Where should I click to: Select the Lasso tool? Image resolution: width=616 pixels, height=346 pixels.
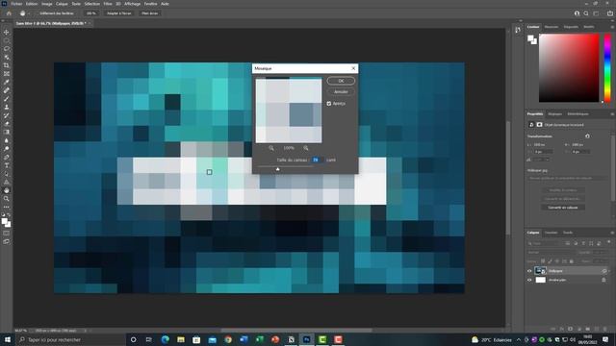pyautogui.click(x=7, y=49)
